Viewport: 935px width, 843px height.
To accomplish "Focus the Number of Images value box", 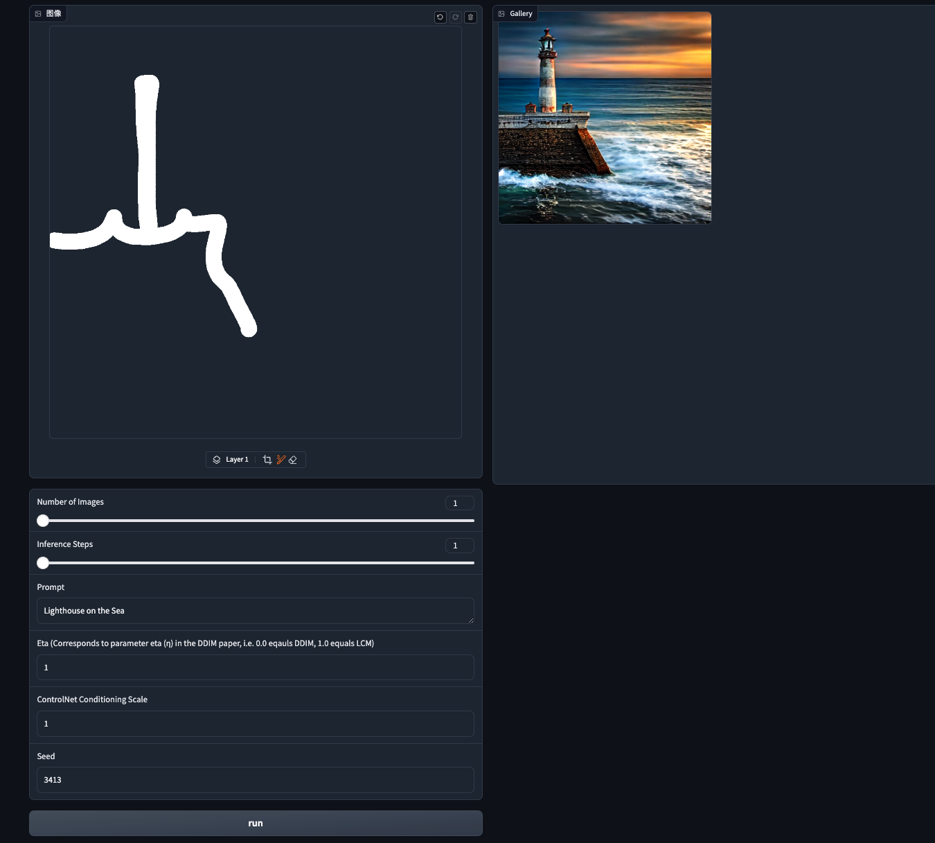I will tap(459, 503).
